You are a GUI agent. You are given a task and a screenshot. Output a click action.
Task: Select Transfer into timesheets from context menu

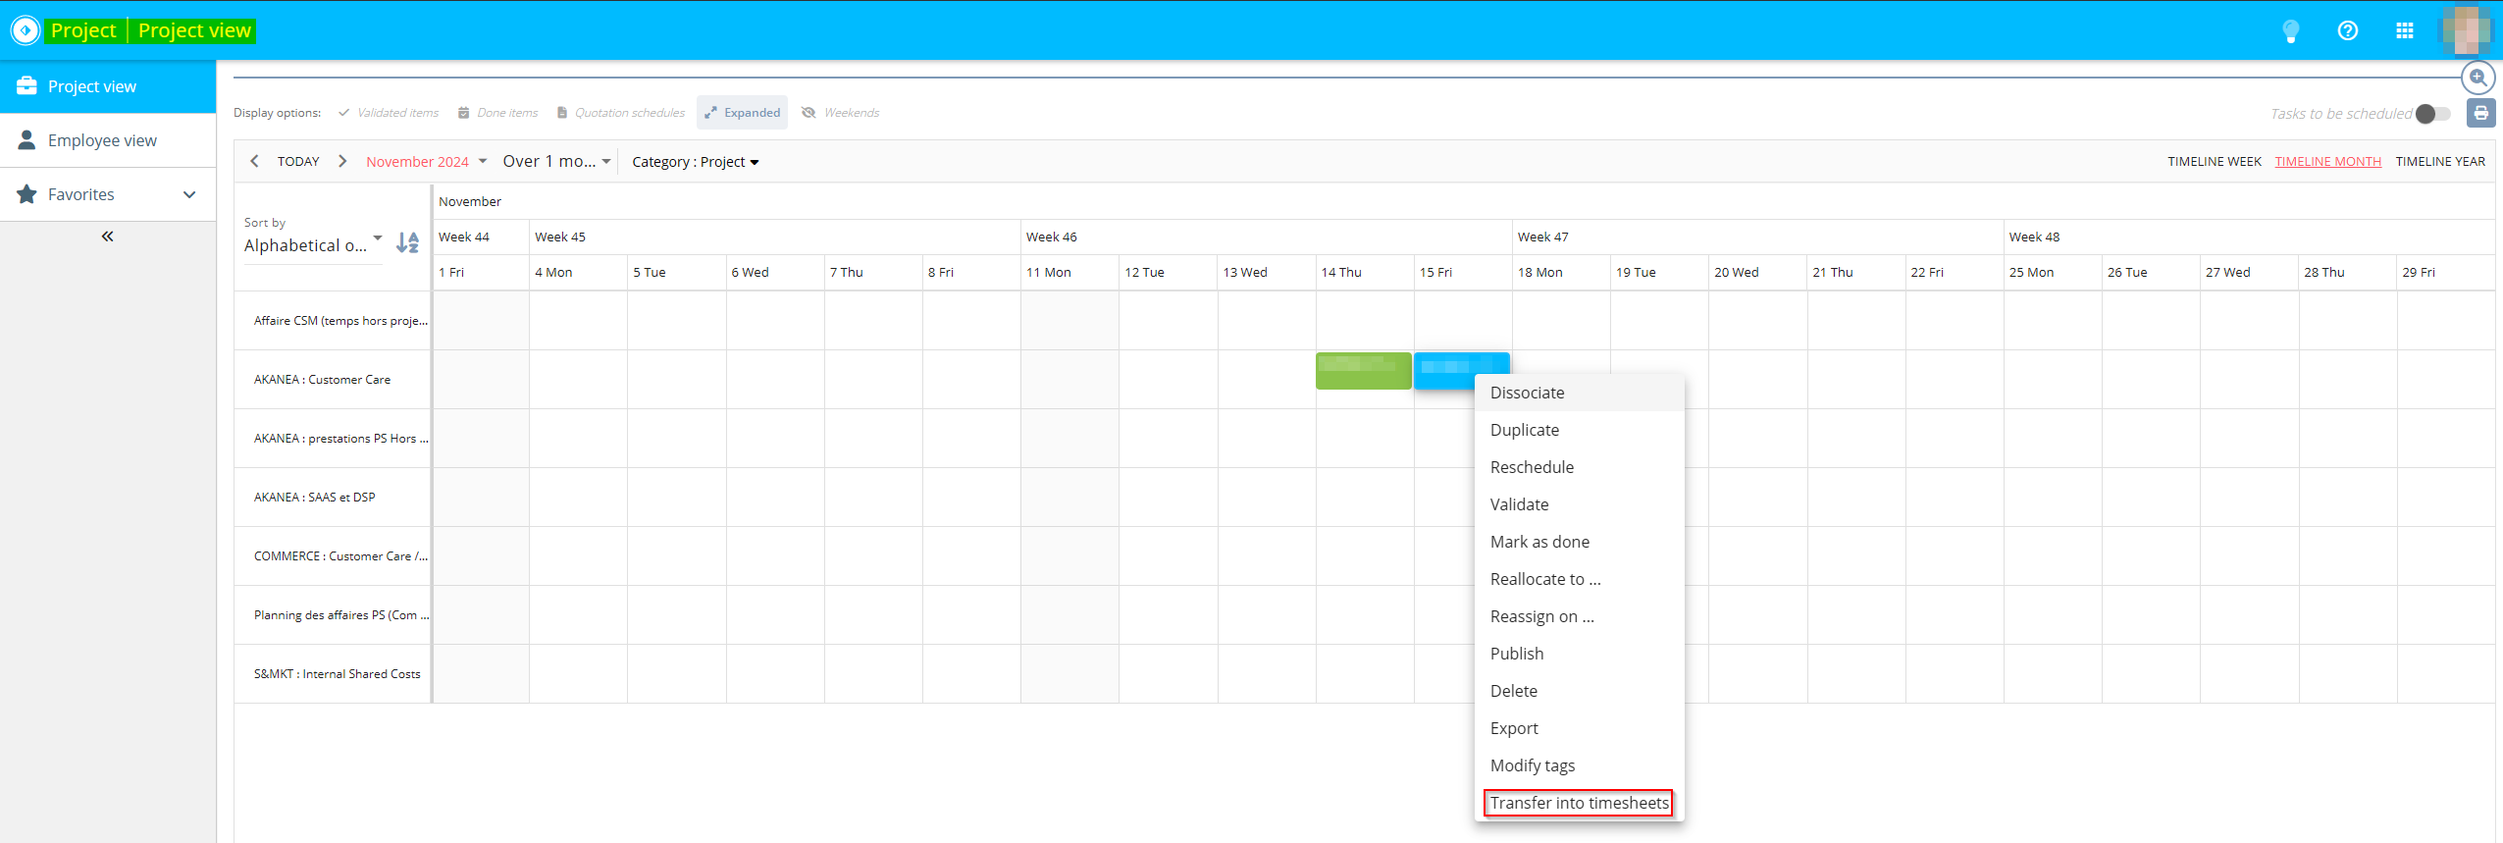1578,803
